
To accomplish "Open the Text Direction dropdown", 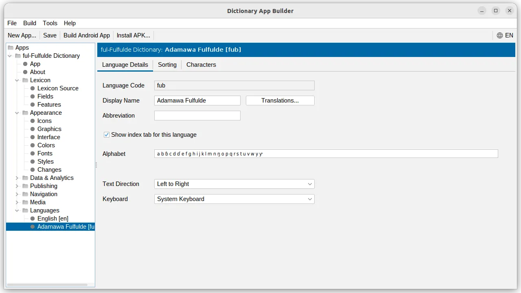I will [x=234, y=184].
